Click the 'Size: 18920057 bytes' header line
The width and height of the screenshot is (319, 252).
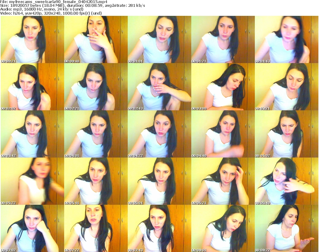pos(72,6)
